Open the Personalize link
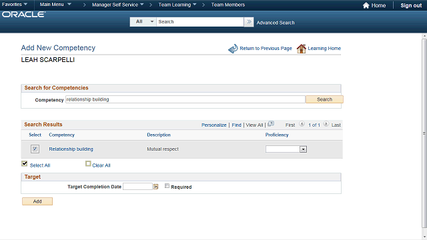 (x=213, y=125)
